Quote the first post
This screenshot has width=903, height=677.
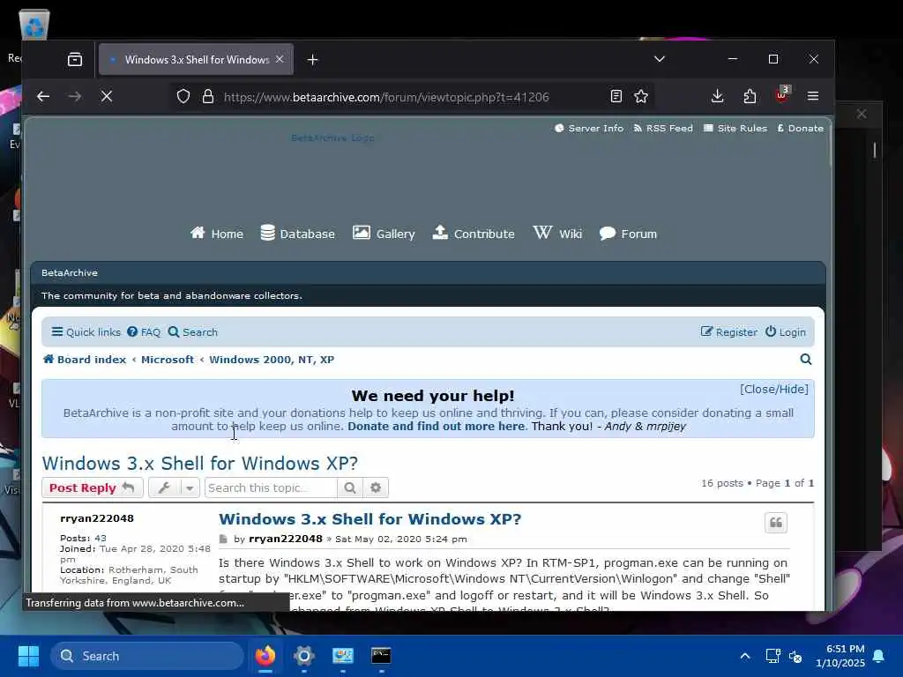click(x=776, y=523)
